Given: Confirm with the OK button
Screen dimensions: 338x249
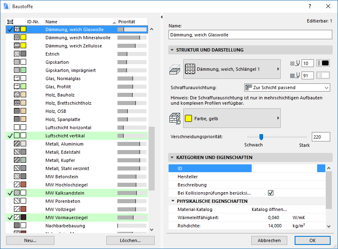Looking at the screenshot, I should (312, 240).
